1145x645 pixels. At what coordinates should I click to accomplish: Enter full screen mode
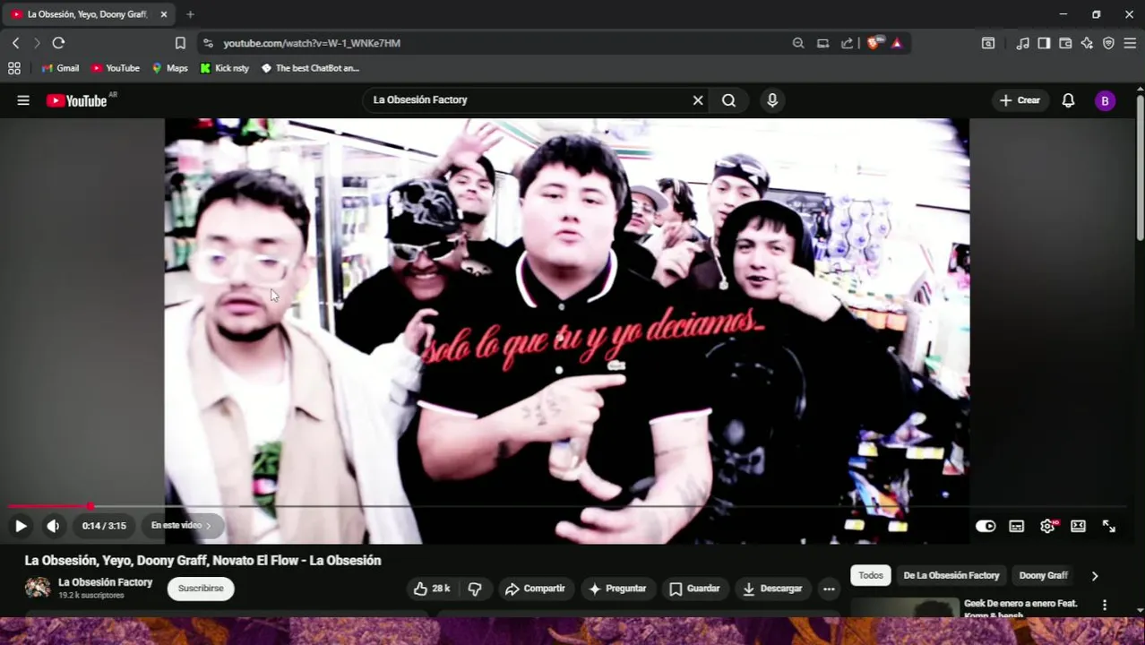(x=1108, y=526)
